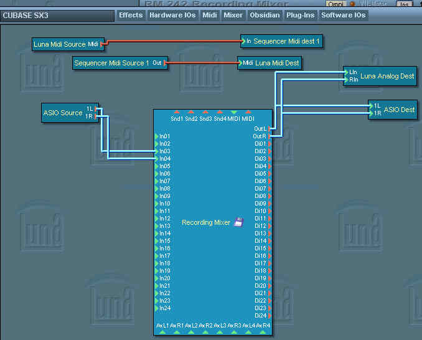Screen dimensions: 422x340
Task: Click the In04 input port on the mixer
Action: (x=157, y=159)
